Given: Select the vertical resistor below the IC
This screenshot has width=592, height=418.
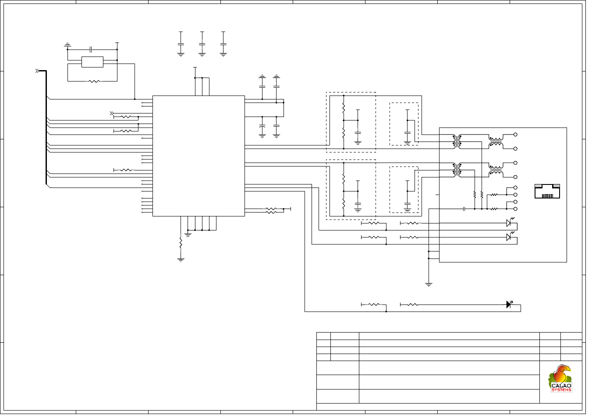Looking at the screenshot, I should point(181,242).
